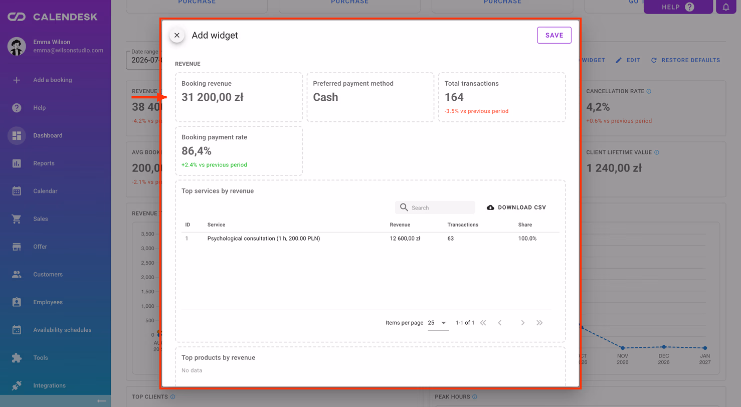Click the Psychological consultation service row
741x407 pixels.
[x=370, y=239]
